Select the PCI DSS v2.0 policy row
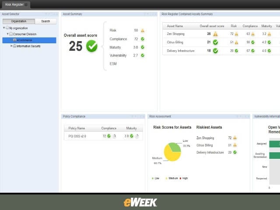 (x=103, y=136)
